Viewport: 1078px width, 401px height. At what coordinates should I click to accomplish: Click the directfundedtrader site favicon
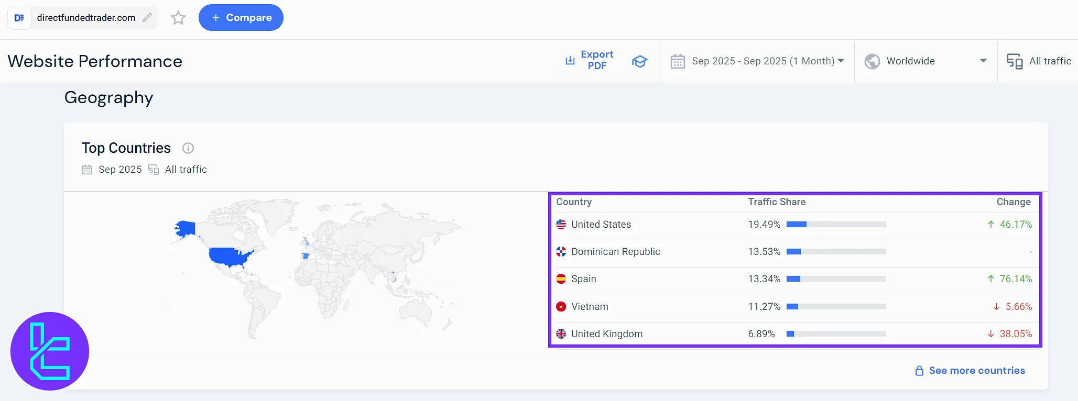pos(19,18)
